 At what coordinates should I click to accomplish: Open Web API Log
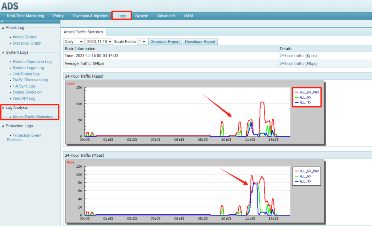point(24,98)
